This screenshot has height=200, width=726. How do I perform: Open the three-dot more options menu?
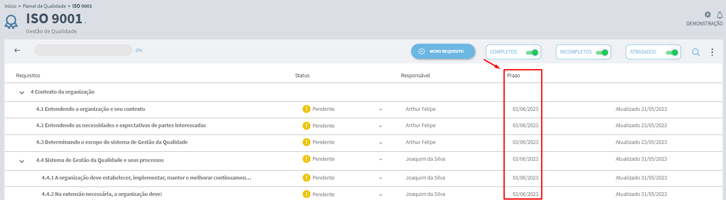tap(712, 52)
